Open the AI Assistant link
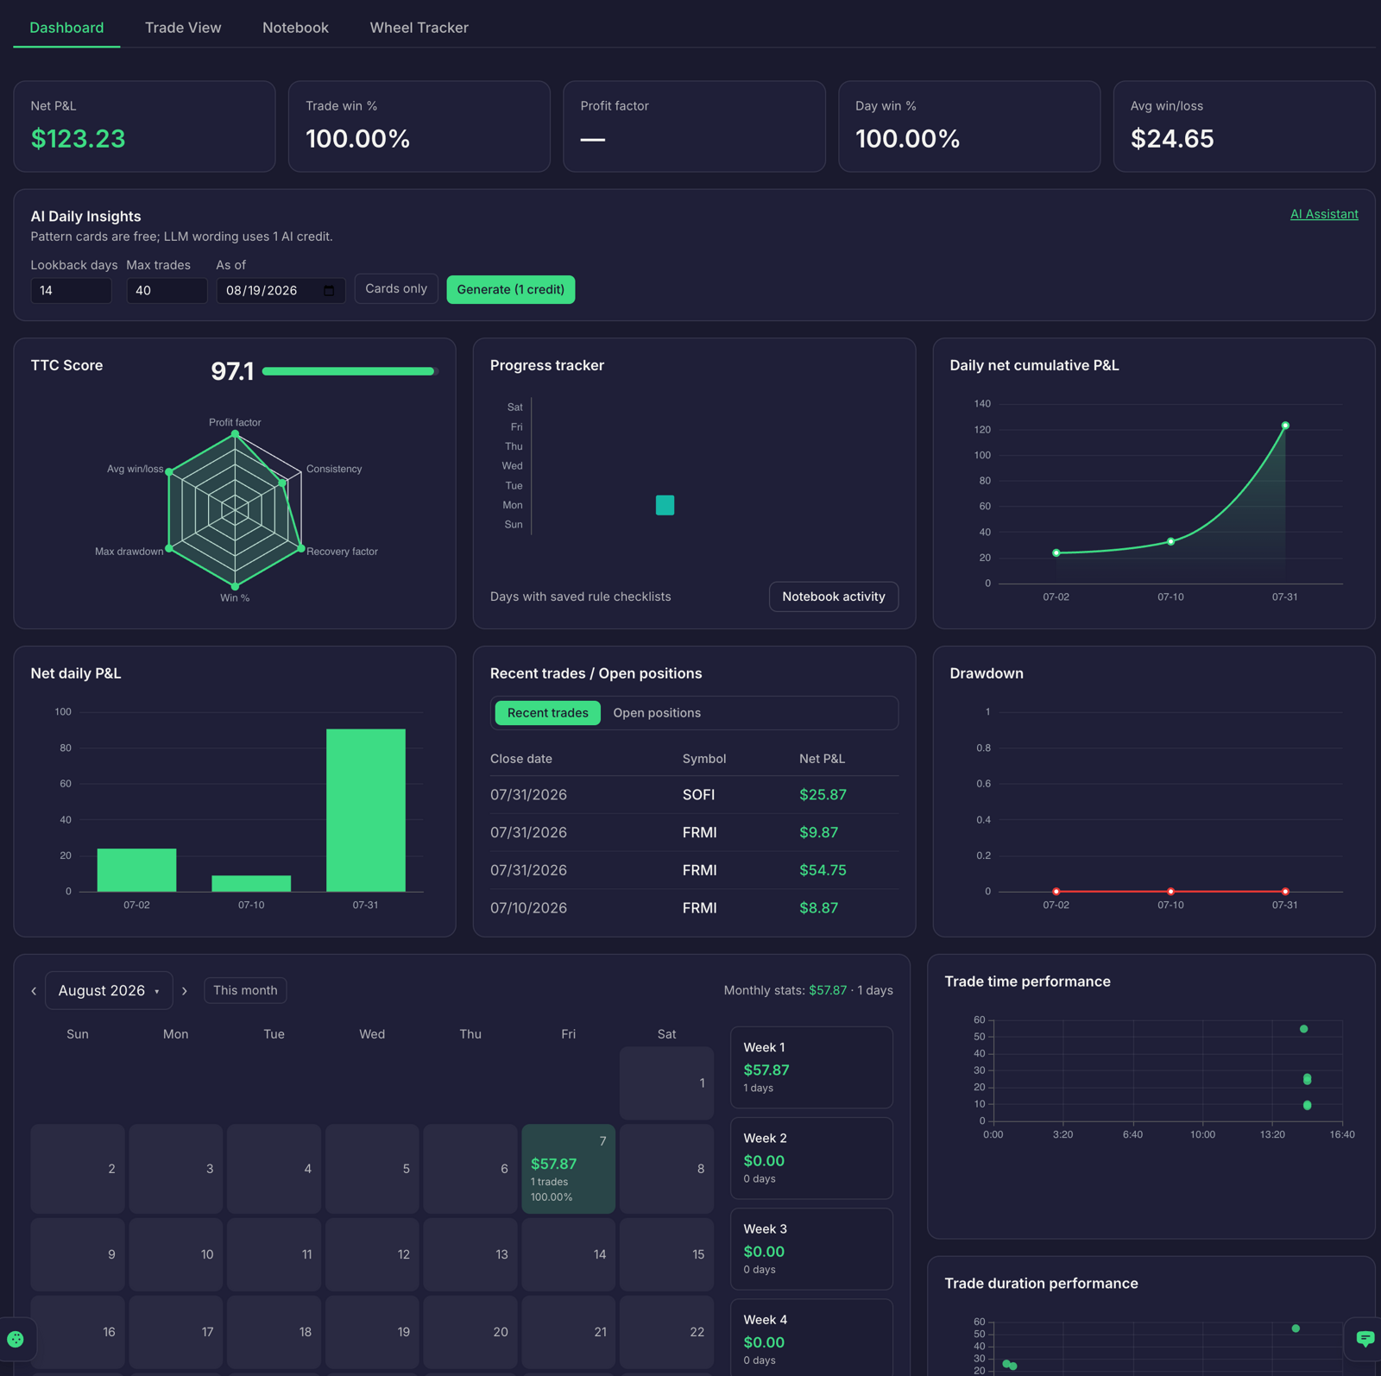This screenshot has height=1376, width=1381. tap(1324, 214)
